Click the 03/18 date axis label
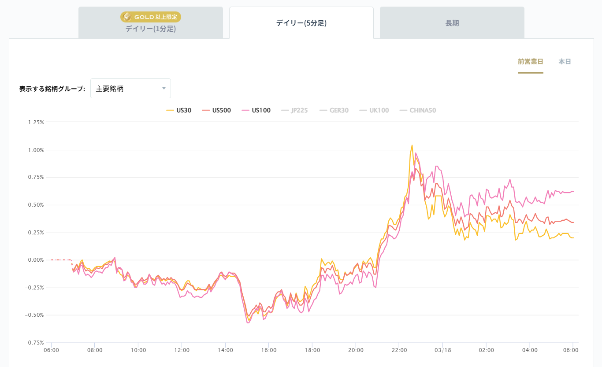The image size is (602, 367). coord(442,350)
